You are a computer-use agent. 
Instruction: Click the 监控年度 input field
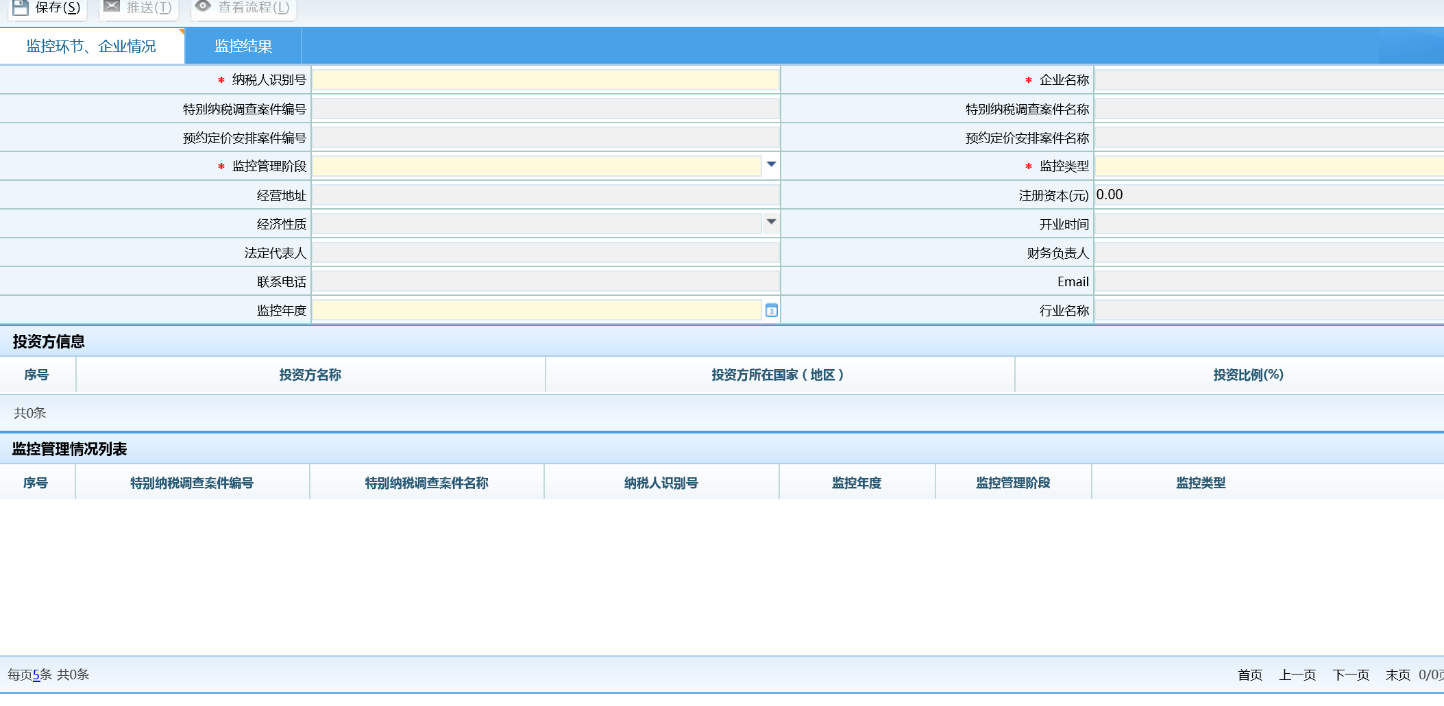click(x=537, y=310)
